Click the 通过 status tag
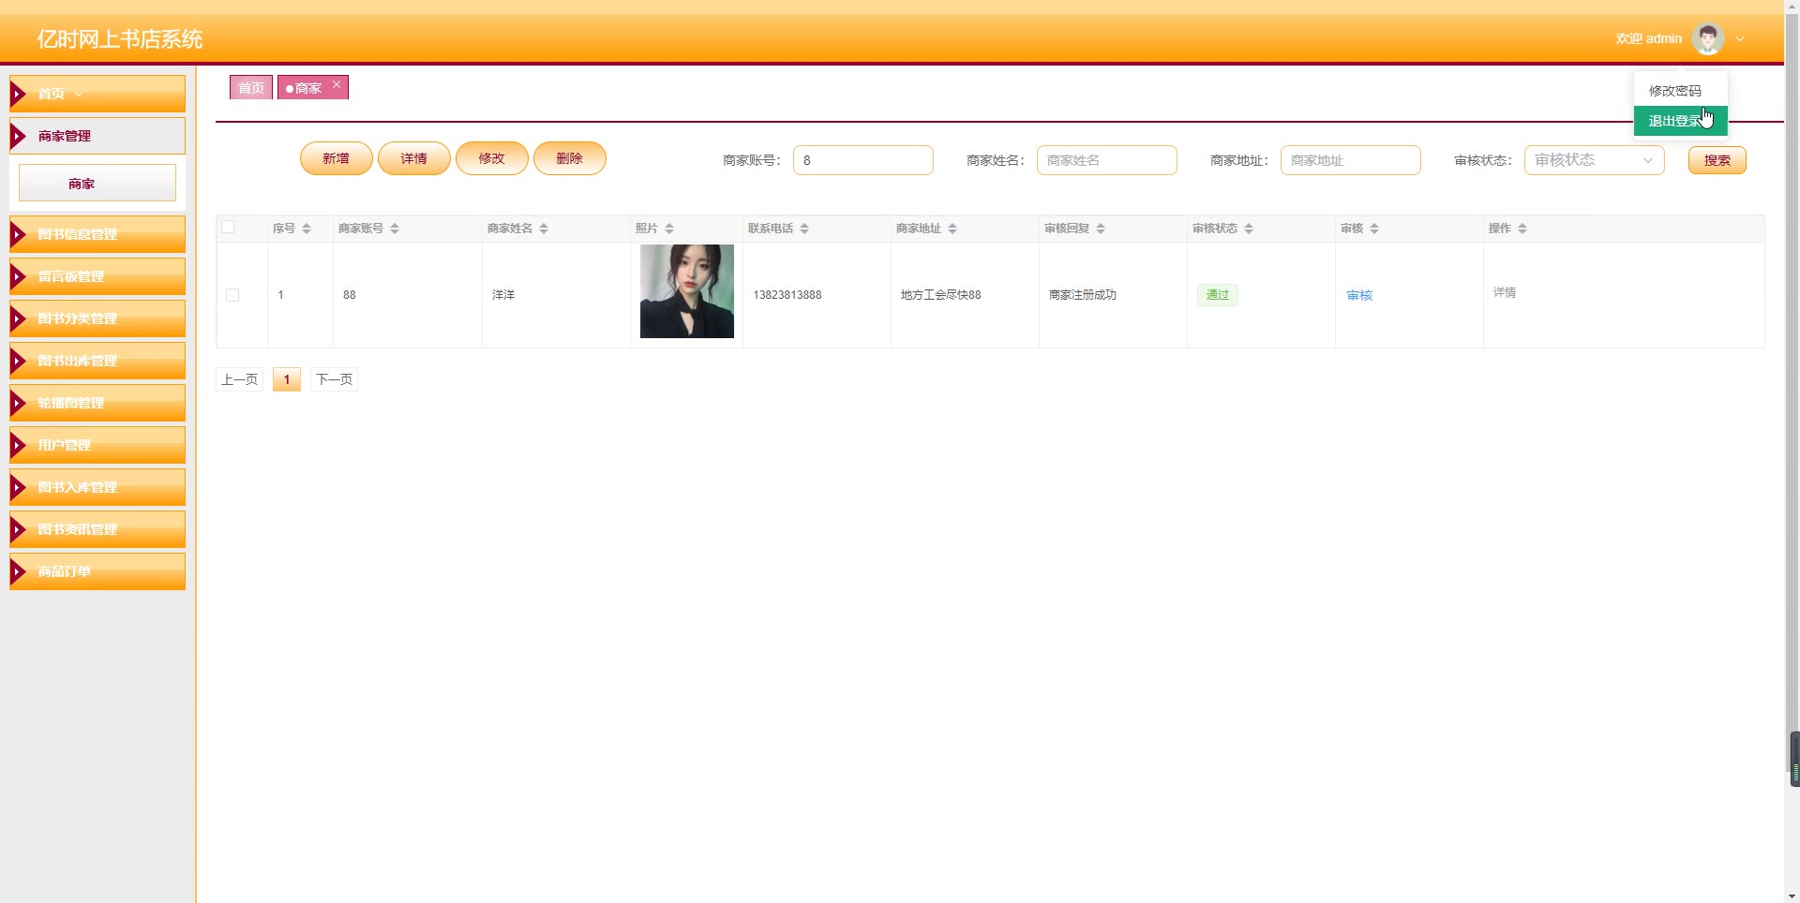Screen dimensions: 1800x903 point(1217,295)
